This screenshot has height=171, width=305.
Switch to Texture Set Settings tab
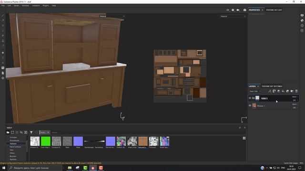(272, 86)
